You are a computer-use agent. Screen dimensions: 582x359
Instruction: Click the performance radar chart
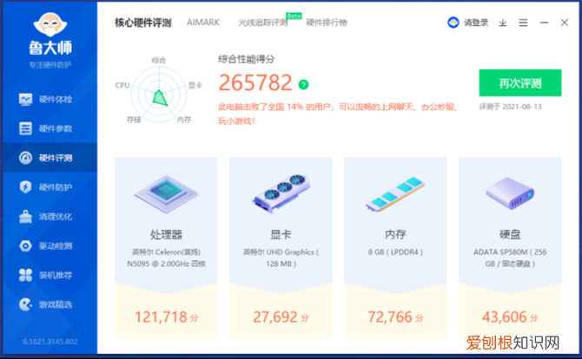coord(159,95)
